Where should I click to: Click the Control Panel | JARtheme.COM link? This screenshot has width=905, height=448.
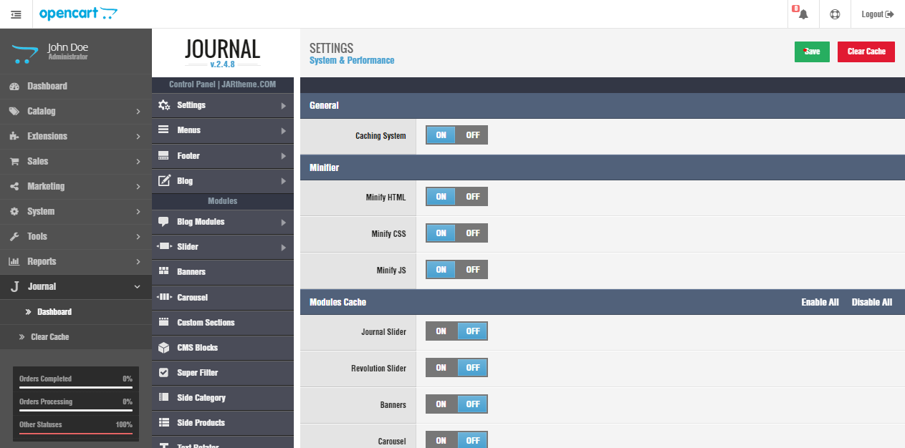223,84
